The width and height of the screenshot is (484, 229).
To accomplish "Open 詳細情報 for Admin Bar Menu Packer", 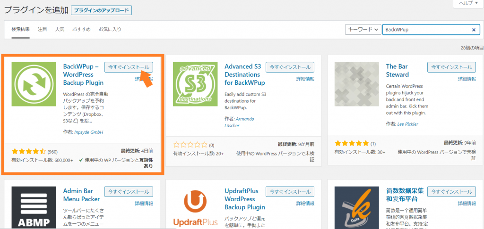I will point(144,204).
